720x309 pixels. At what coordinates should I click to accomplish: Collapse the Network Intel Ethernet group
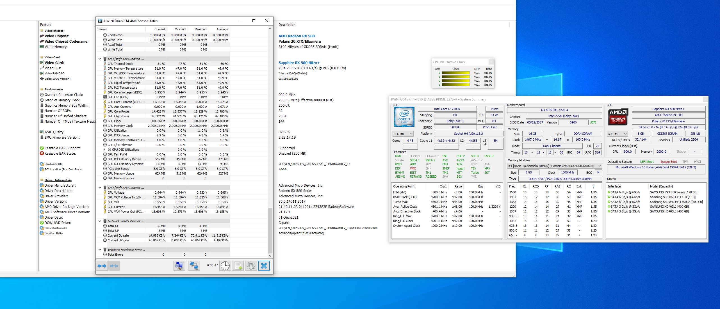pyautogui.click(x=100, y=221)
